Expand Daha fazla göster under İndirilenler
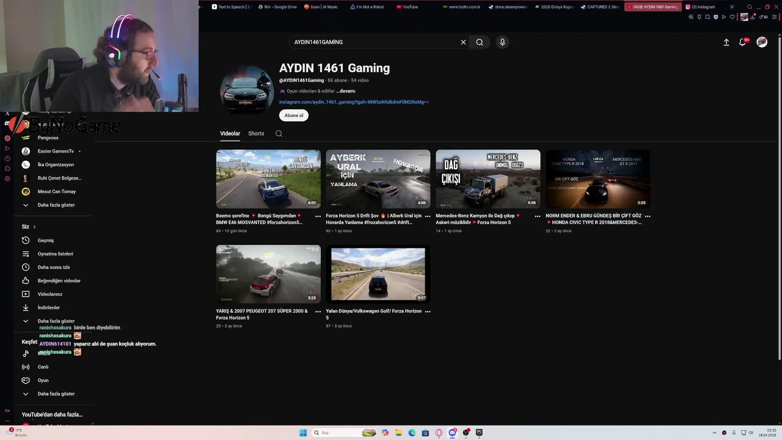Image resolution: width=782 pixels, height=440 pixels. (x=55, y=321)
